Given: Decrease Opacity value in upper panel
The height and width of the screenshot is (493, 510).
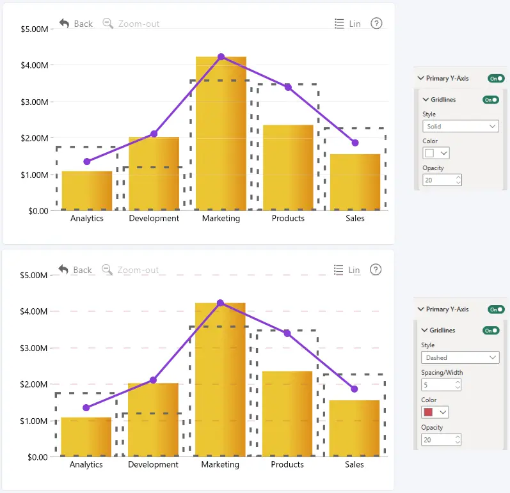Looking at the screenshot, I should click(458, 183).
